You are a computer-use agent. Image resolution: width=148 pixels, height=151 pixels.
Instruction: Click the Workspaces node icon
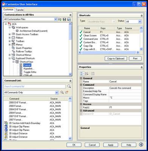click(x=13, y=27)
